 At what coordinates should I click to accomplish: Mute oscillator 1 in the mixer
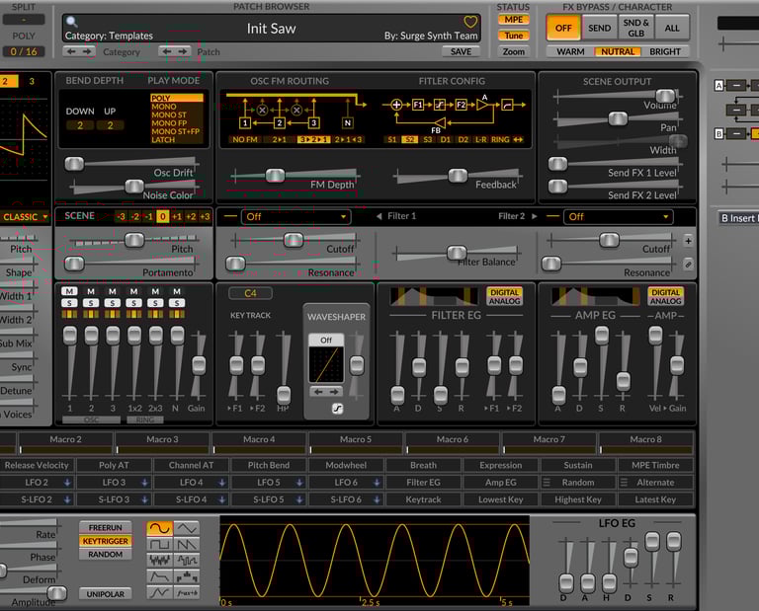[69, 291]
